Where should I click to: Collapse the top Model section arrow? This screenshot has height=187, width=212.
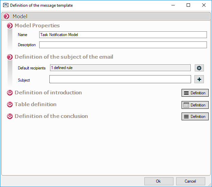point(6,16)
